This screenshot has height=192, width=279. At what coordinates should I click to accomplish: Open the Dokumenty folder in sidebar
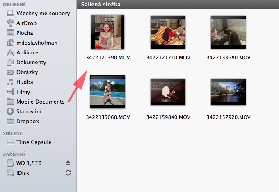(31, 62)
